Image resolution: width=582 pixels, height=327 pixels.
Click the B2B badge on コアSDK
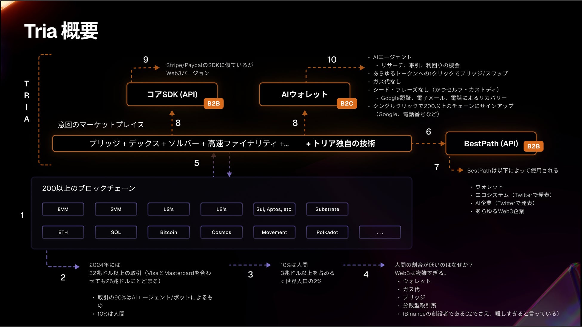(213, 103)
